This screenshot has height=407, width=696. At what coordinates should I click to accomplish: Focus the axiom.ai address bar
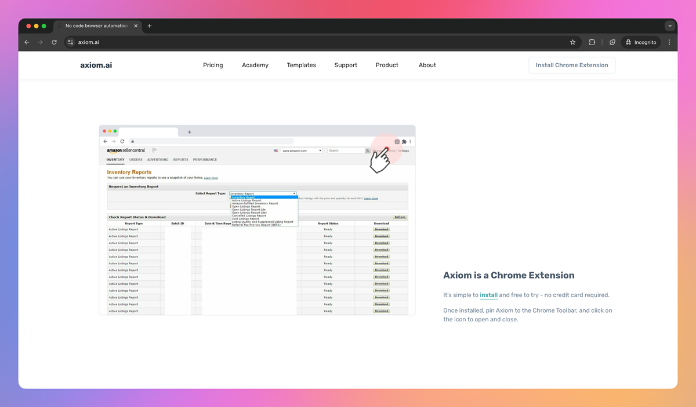pyautogui.click(x=322, y=42)
